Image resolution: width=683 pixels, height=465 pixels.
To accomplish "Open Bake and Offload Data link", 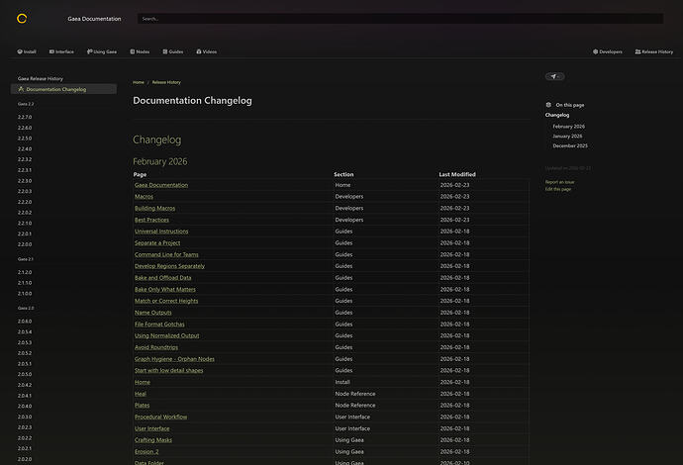I will pos(163,278).
